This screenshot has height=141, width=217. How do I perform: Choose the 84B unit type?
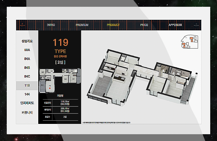pyautogui.click(x=27, y=68)
